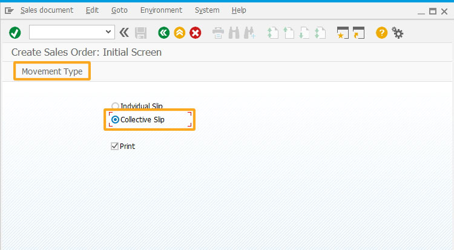Screen dimensions: 454x250
Task: Open the Help menu
Action: [x=239, y=10]
